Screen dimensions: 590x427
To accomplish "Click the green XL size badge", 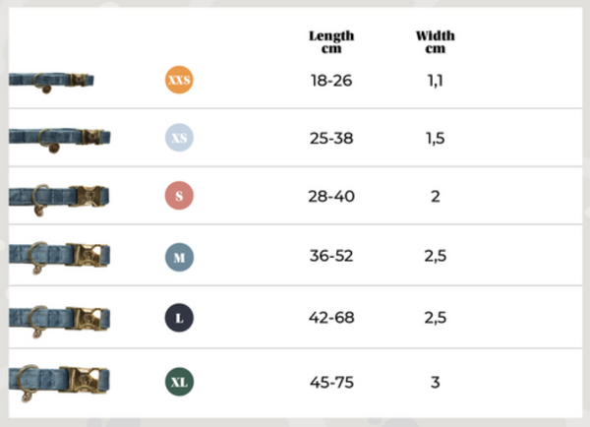I will (178, 381).
